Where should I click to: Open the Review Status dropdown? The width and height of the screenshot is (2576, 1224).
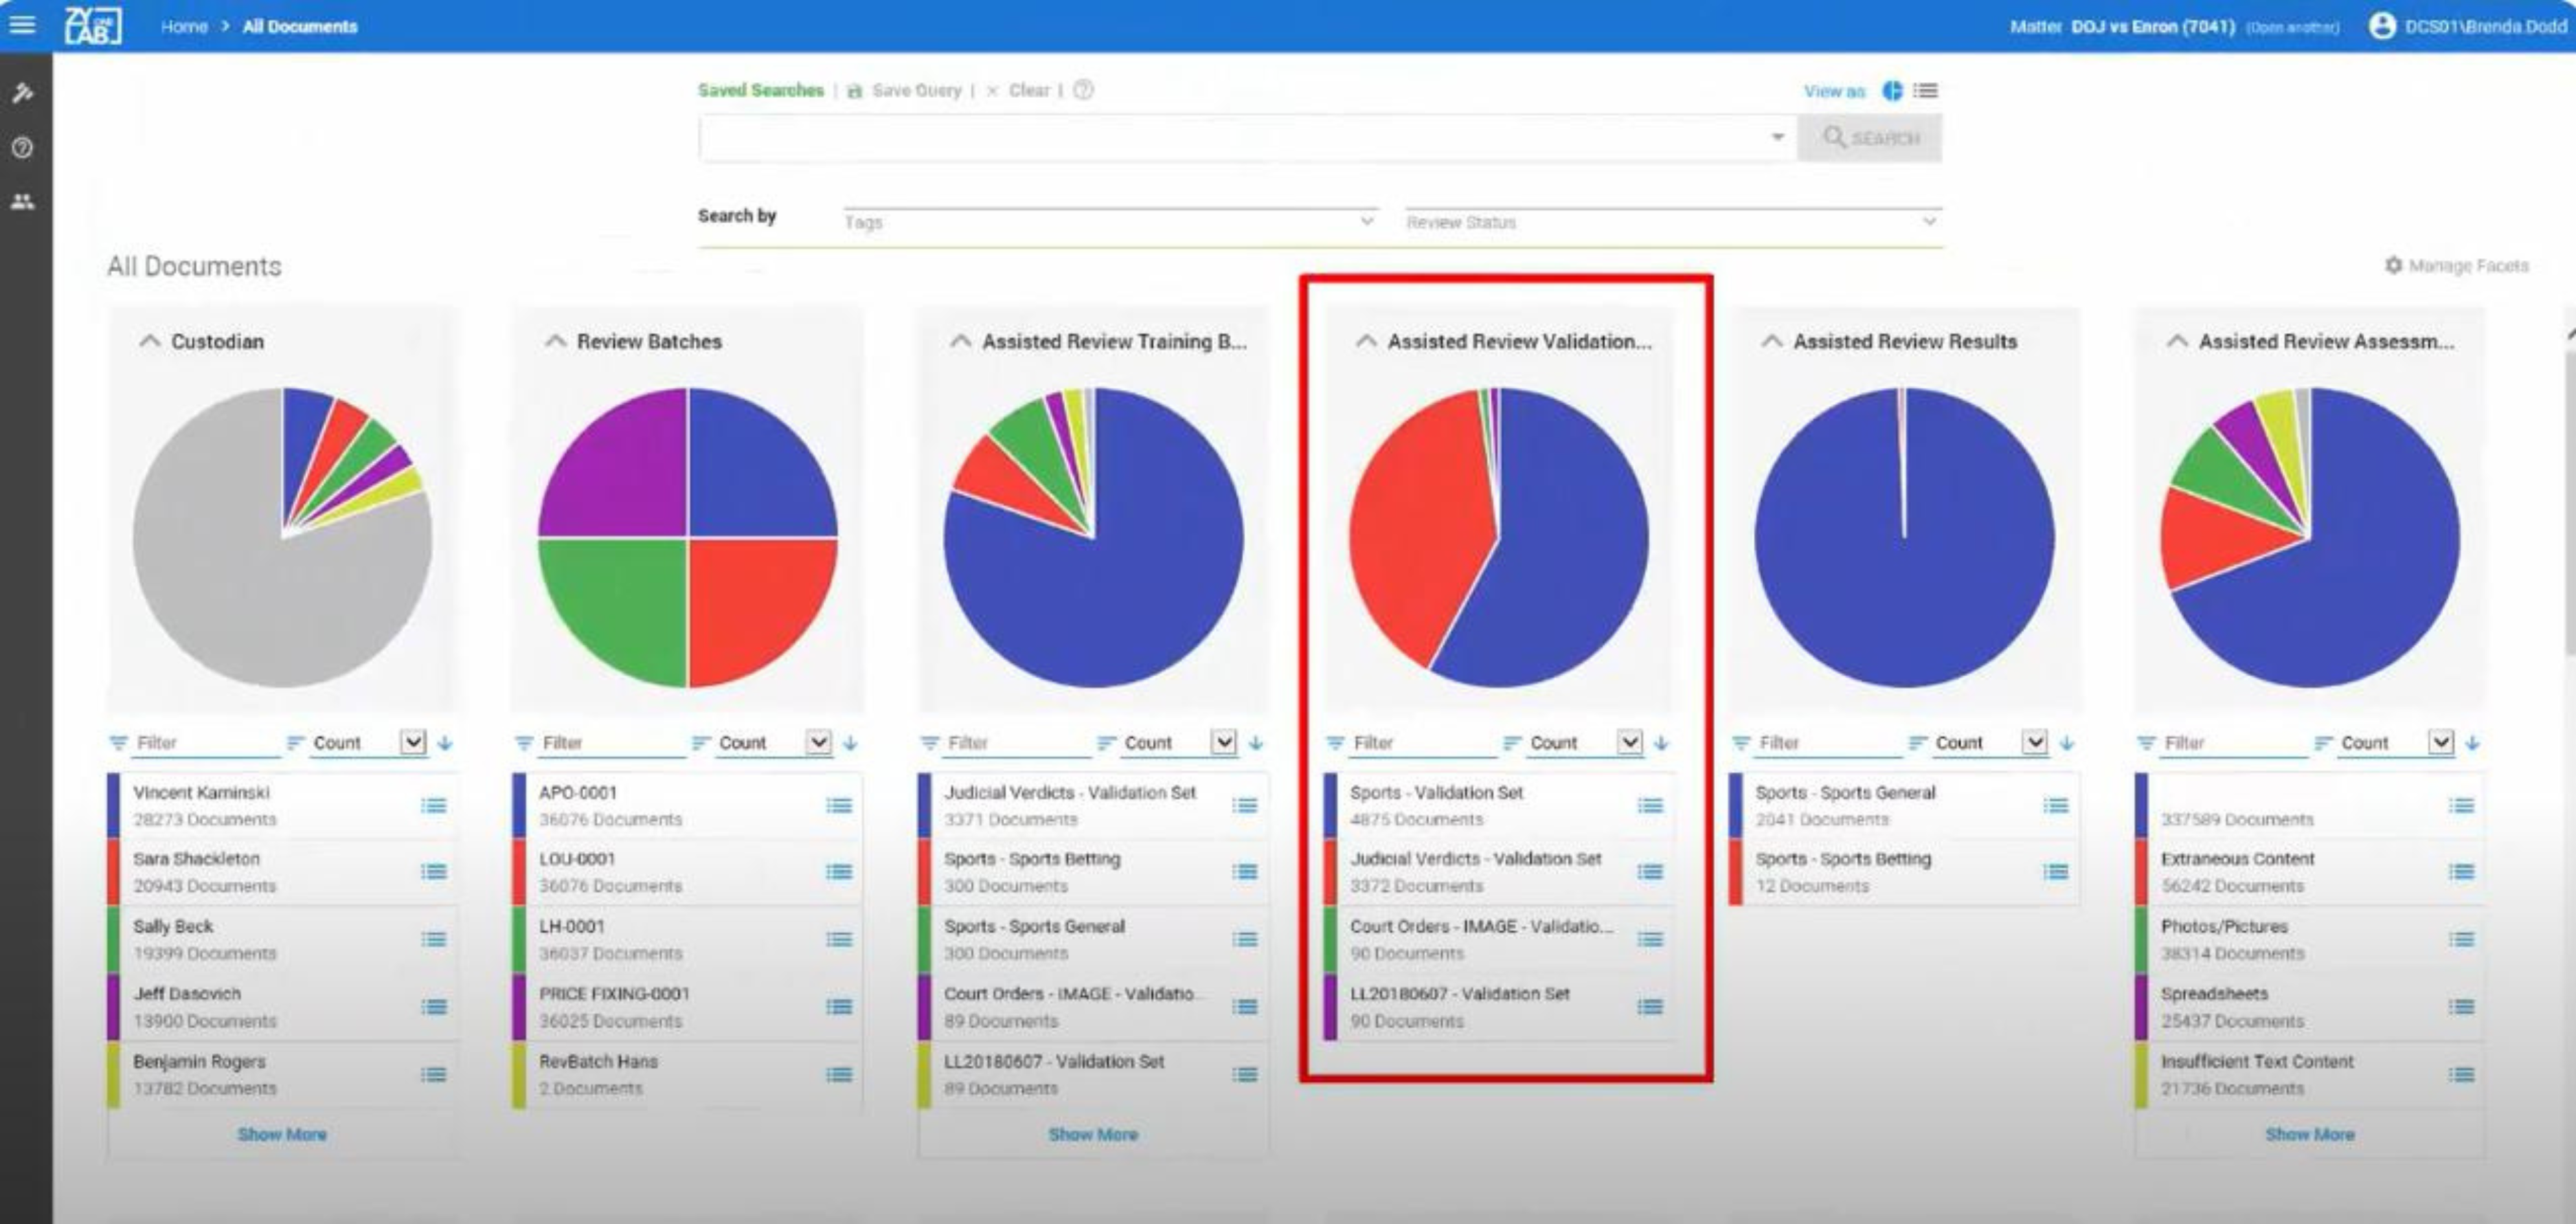point(1670,222)
